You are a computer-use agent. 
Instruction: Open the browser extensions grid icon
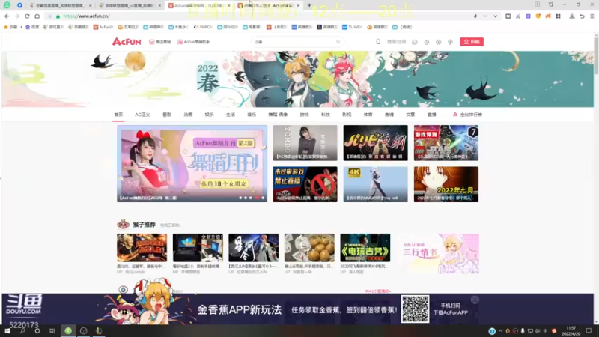click(558, 16)
